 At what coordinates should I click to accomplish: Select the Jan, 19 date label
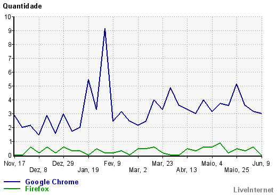click(88, 170)
